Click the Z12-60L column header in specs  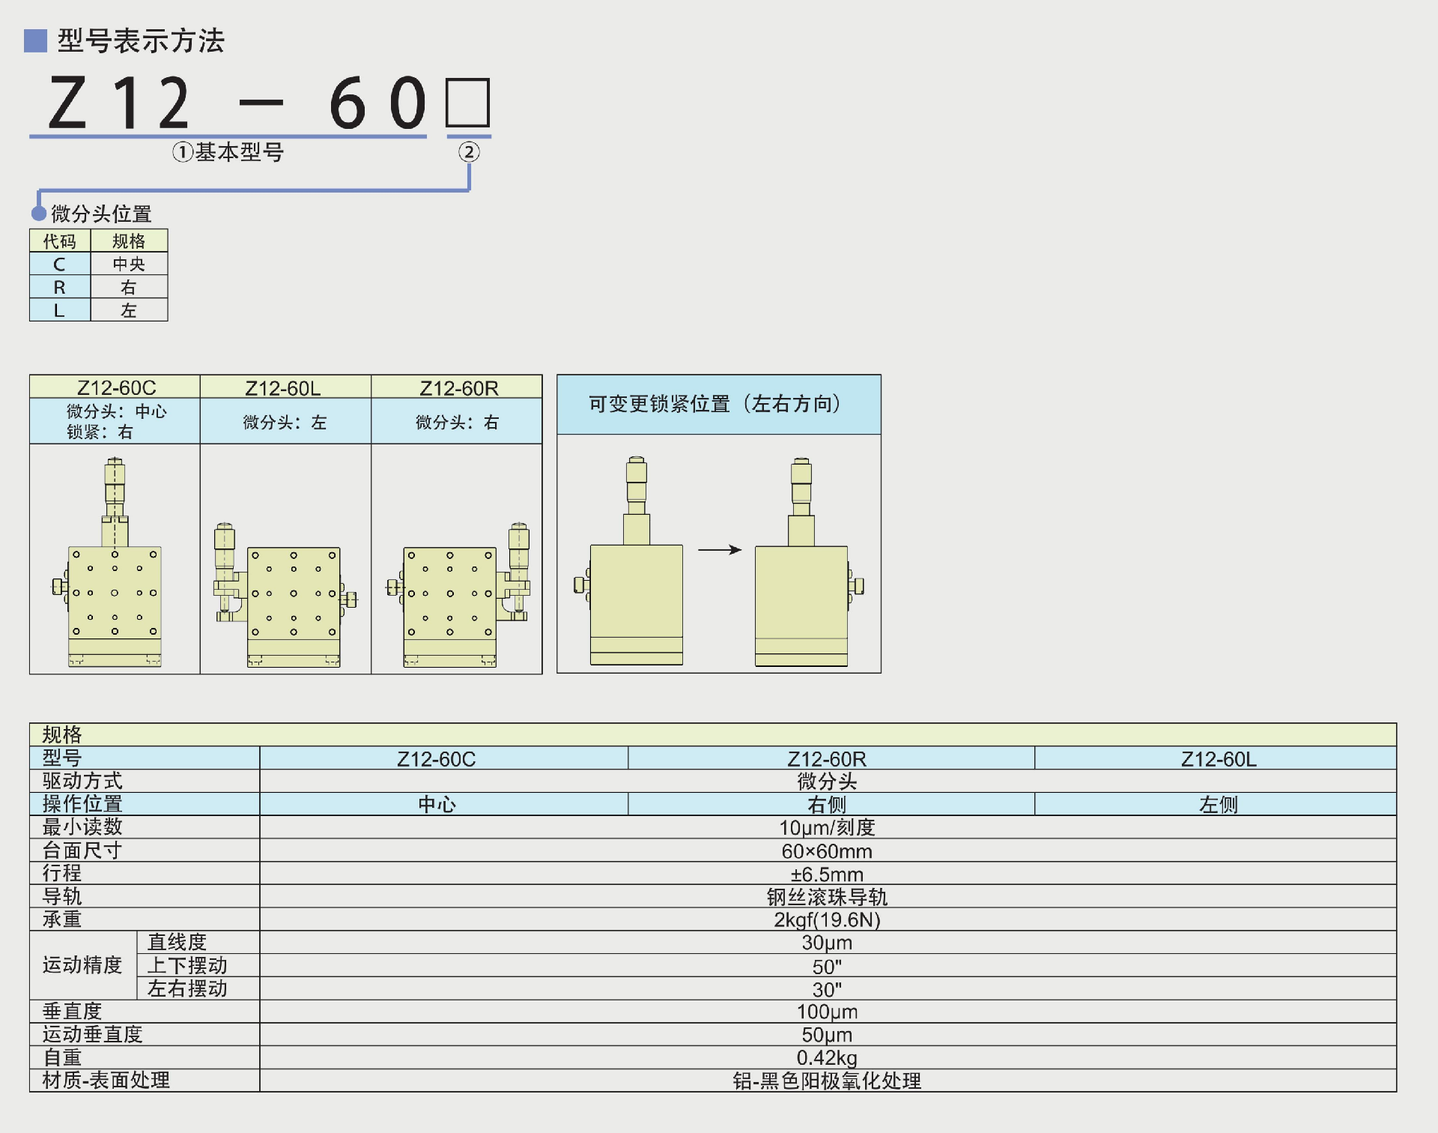point(1219,758)
